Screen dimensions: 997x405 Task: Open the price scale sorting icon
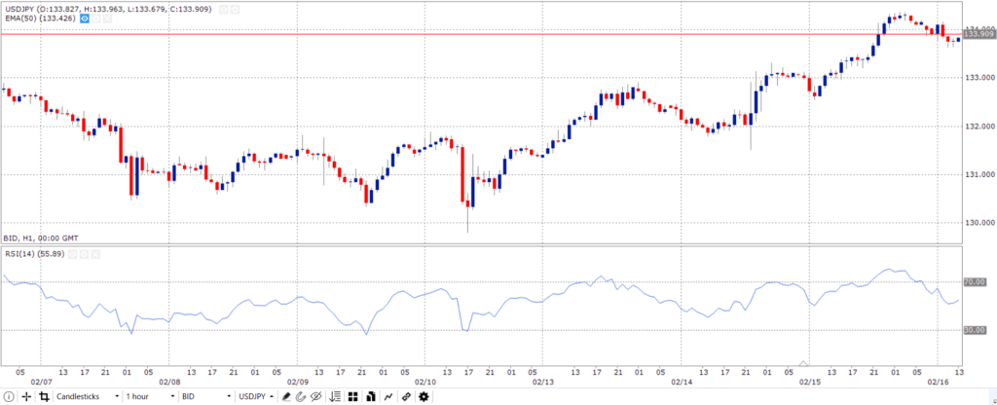[336, 397]
